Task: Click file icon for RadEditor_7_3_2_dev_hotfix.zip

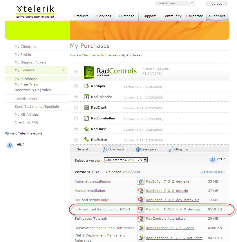Action: point(141,200)
